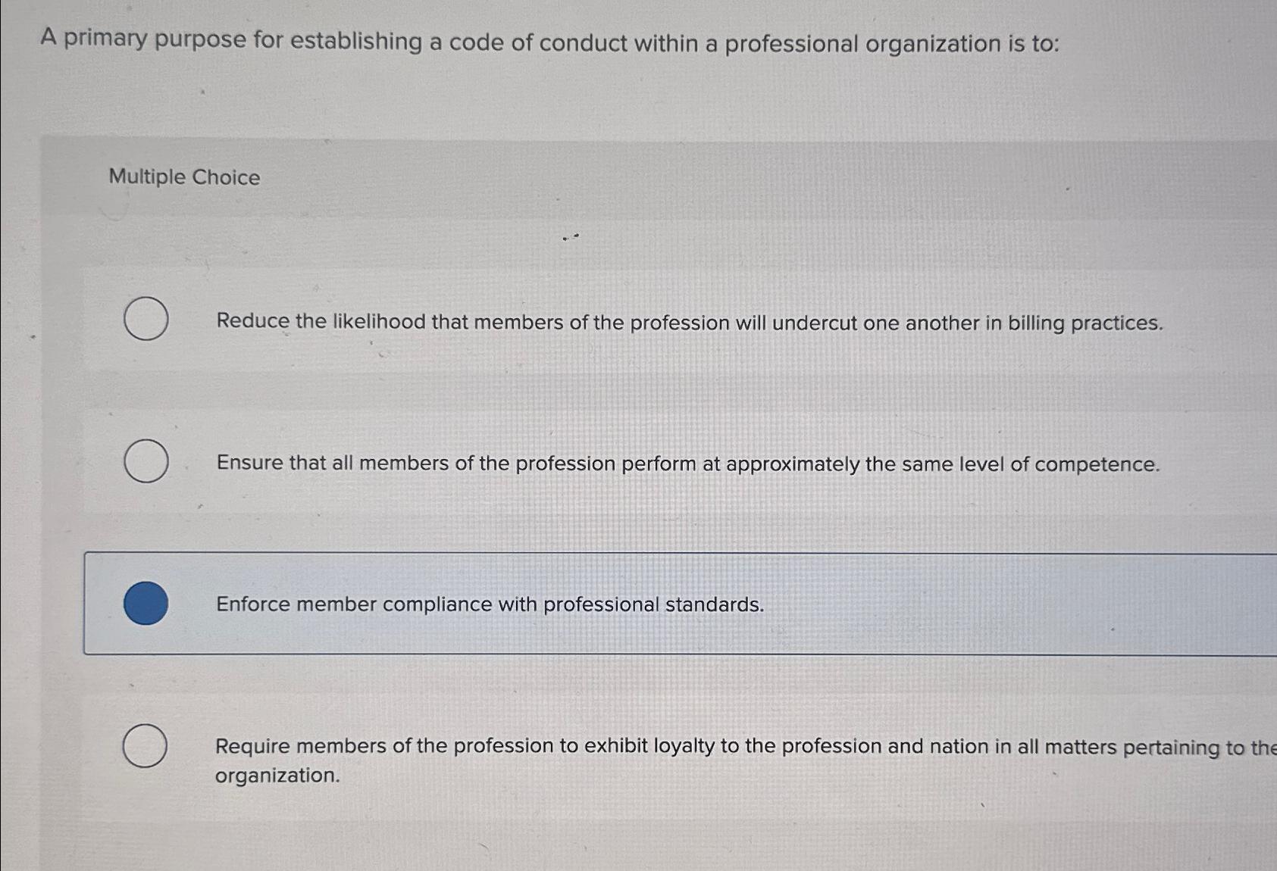
Task: Click the Multiple Choice label
Action: [x=184, y=176]
